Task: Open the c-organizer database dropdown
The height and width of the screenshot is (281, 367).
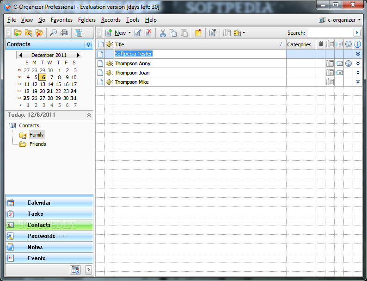Action: click(340, 20)
